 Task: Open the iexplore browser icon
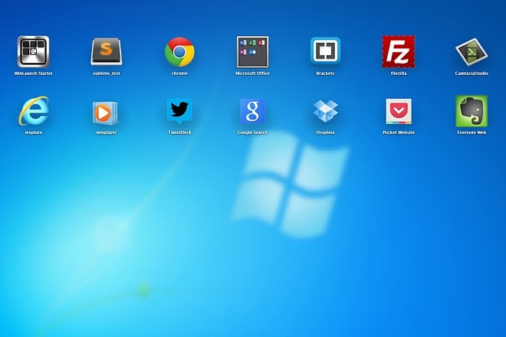34,110
